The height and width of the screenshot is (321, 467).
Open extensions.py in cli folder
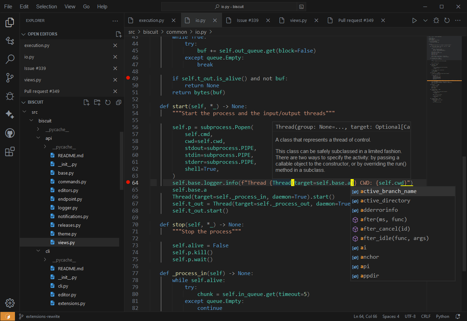click(x=72, y=303)
